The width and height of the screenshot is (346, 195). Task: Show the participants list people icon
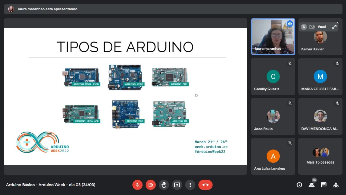(x=311, y=185)
